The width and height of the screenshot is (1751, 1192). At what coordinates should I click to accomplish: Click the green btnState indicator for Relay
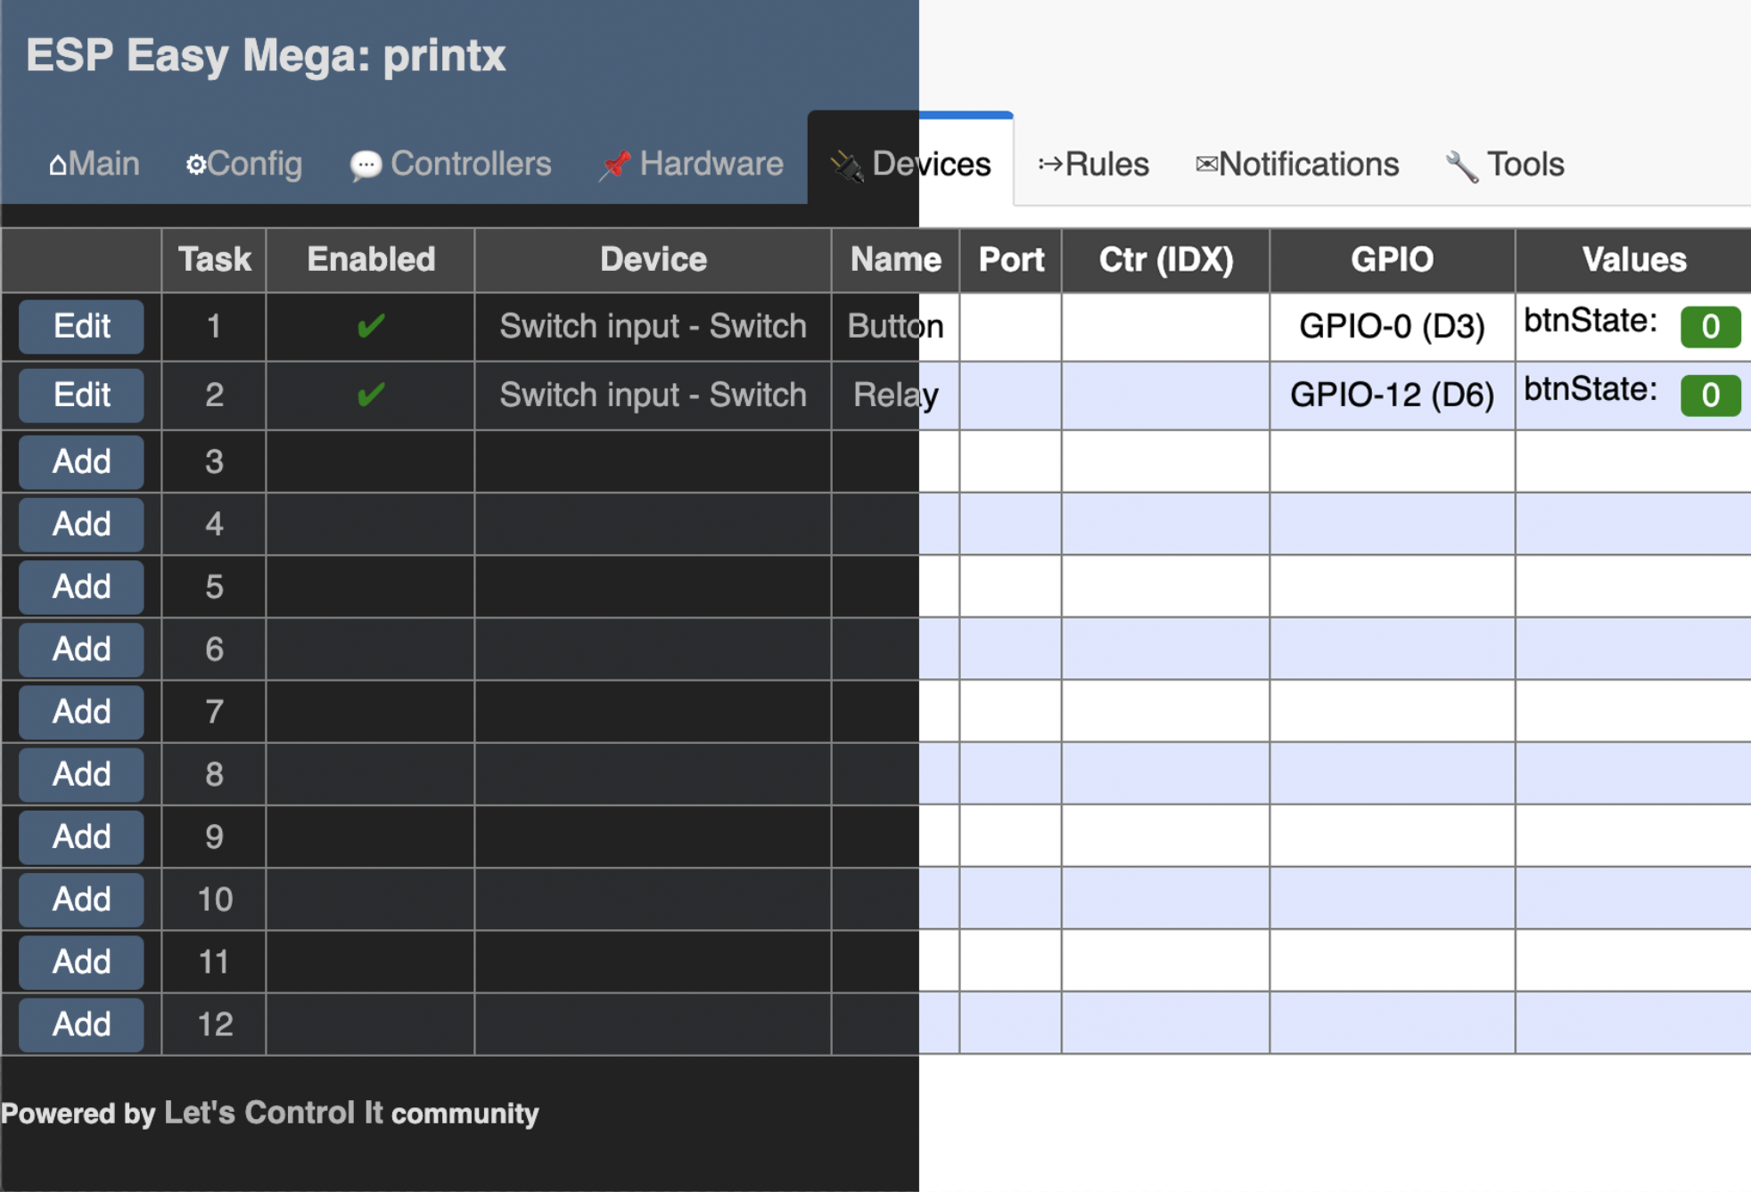1711,395
